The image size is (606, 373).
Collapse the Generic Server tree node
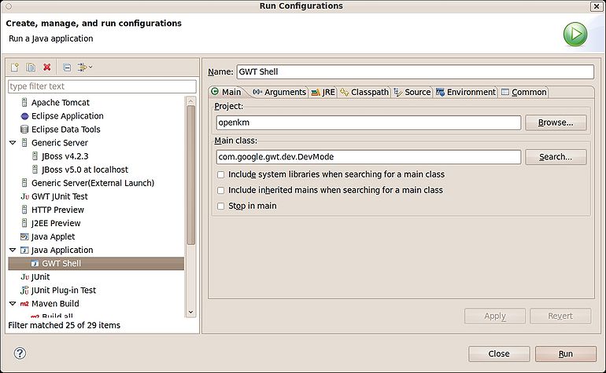coord(13,143)
